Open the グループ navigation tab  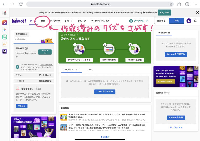(x=82, y=21)
